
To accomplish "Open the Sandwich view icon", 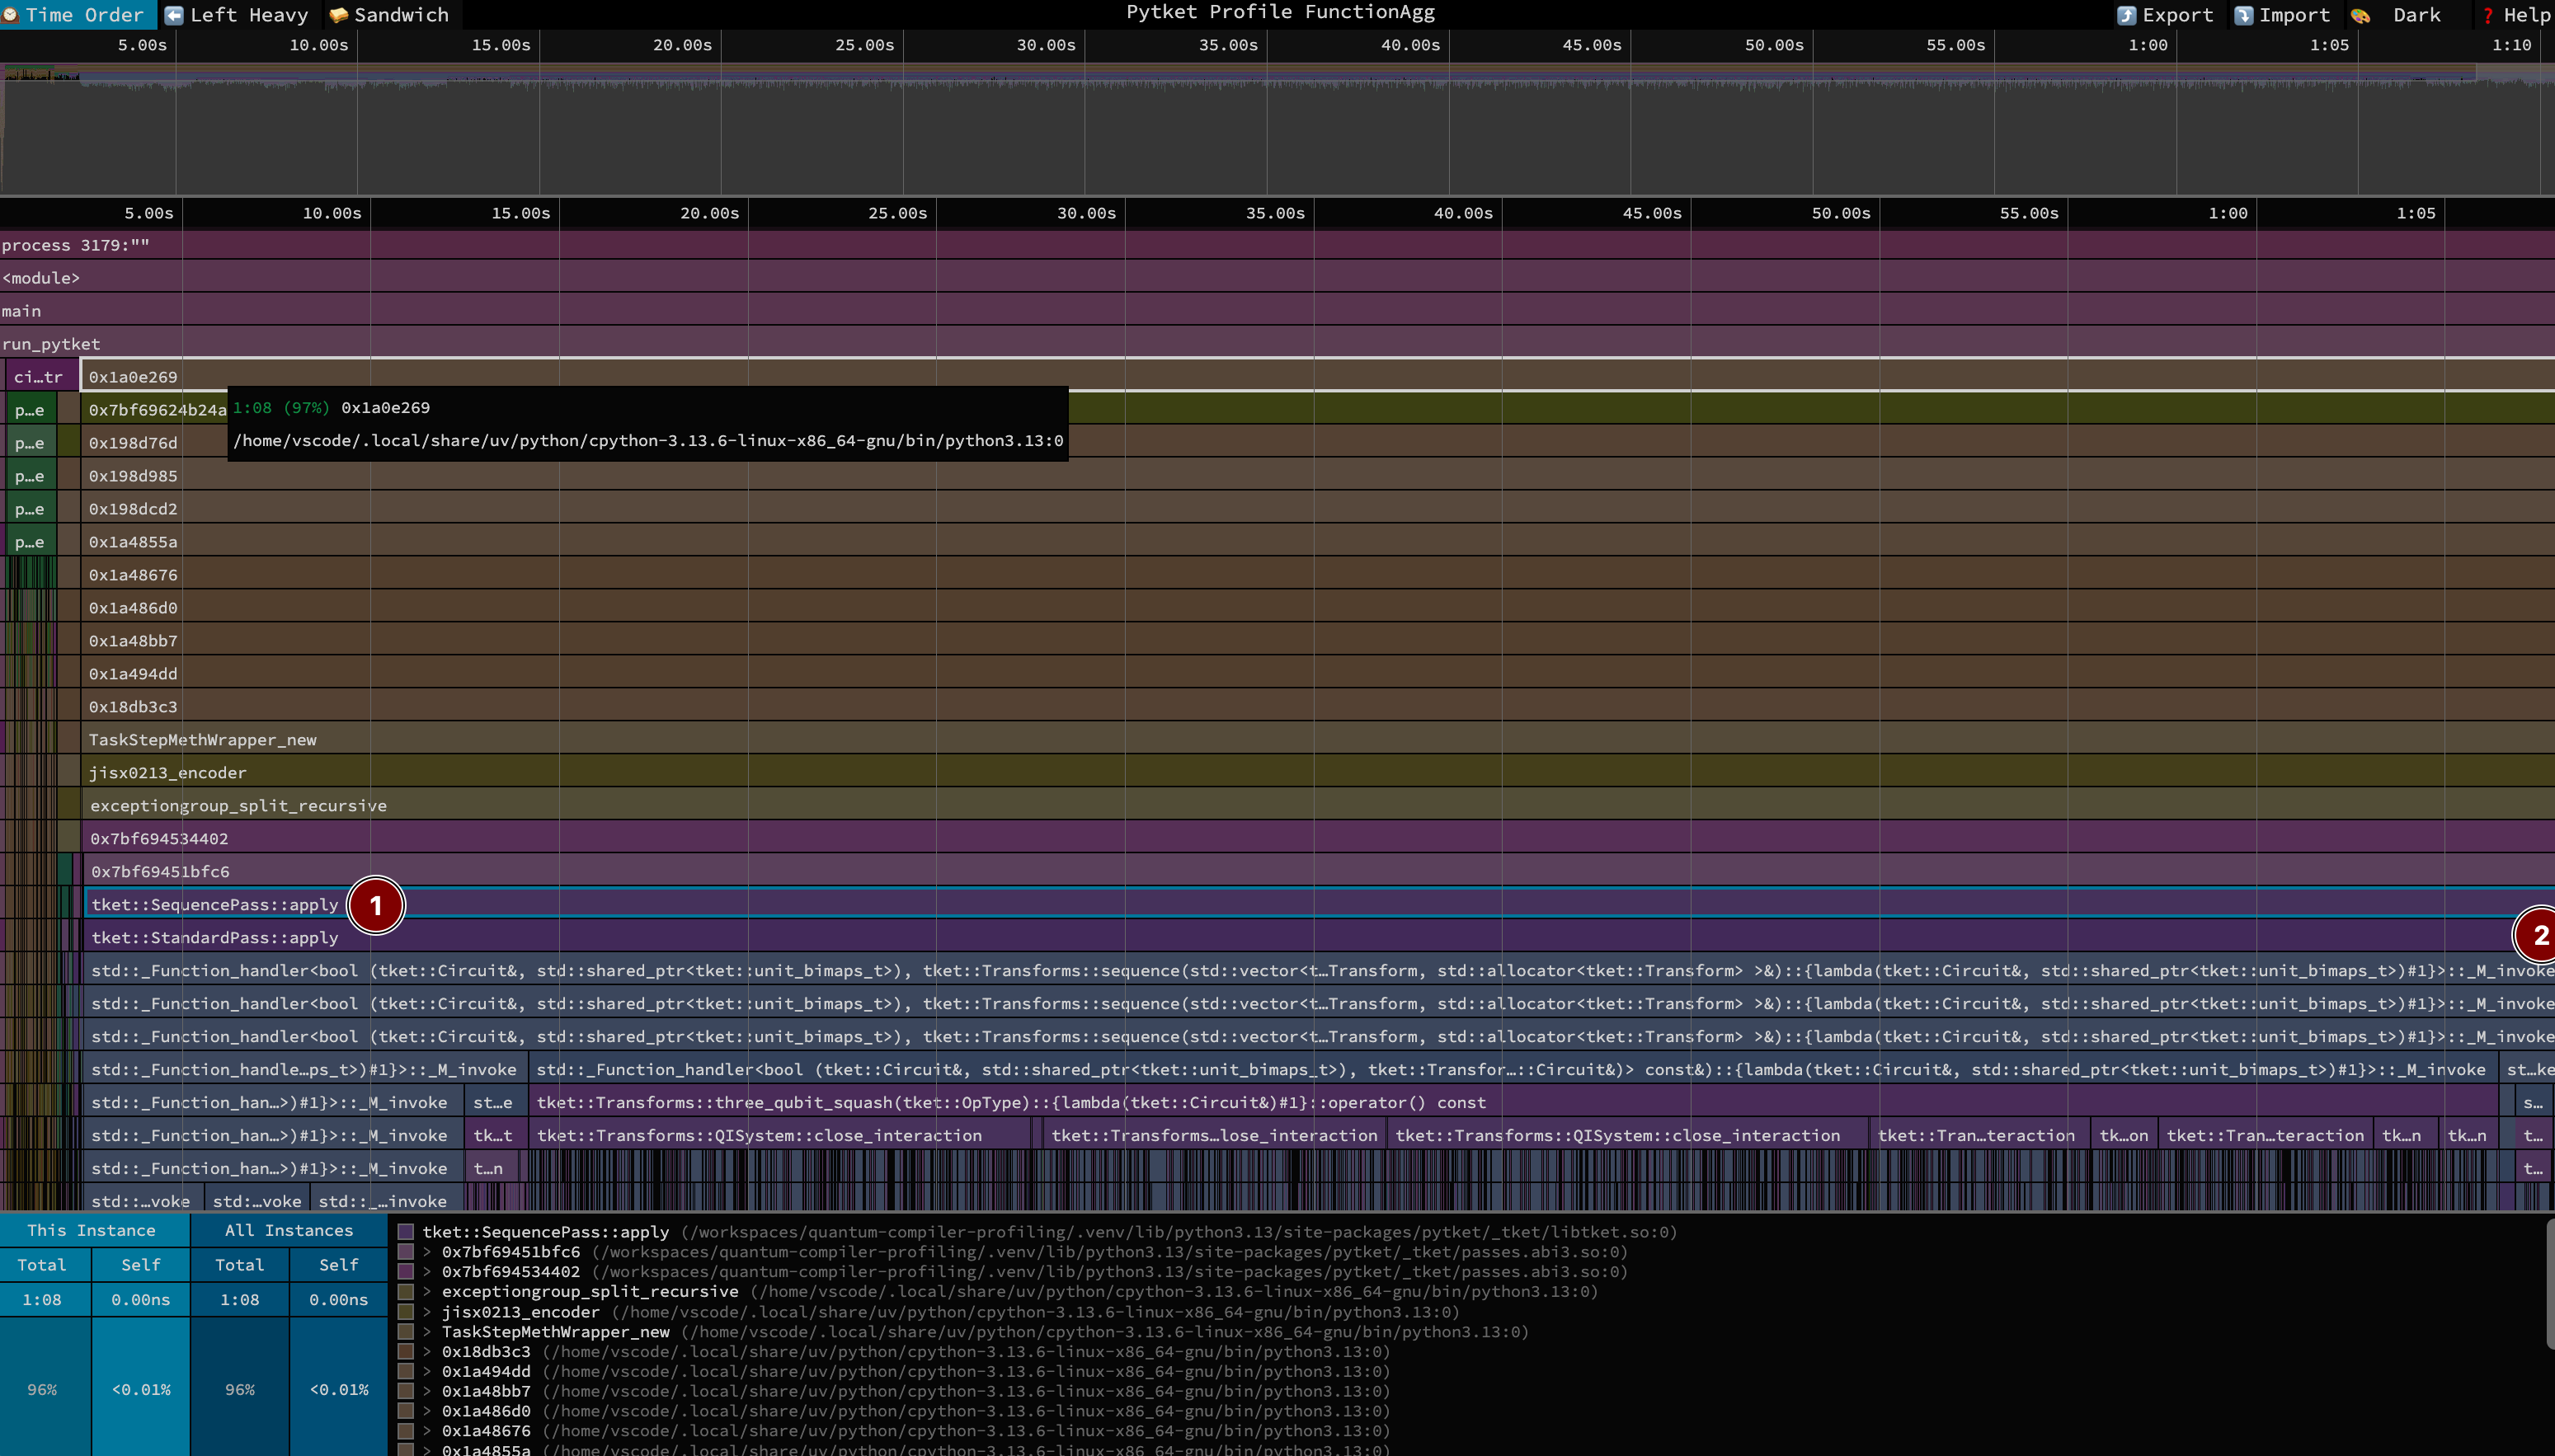I will 338,15.
